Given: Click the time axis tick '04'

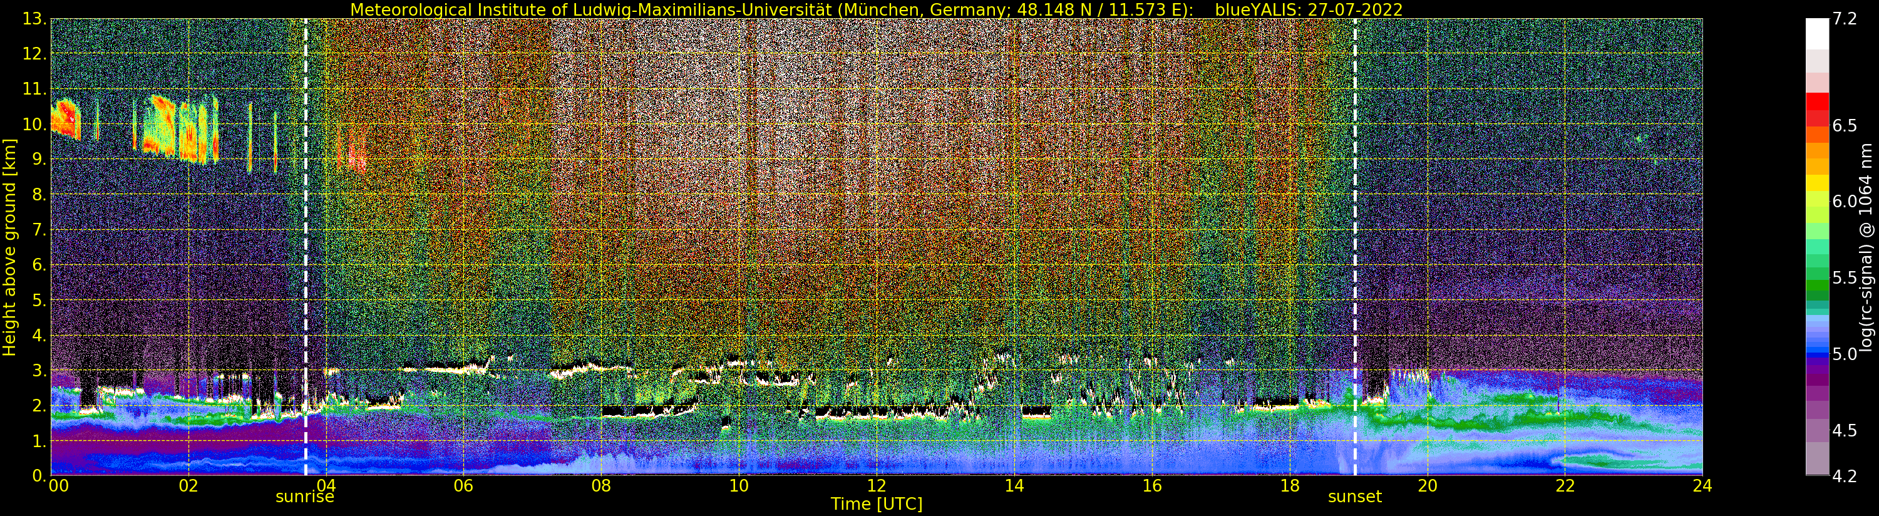Looking at the screenshot, I should click(x=326, y=485).
